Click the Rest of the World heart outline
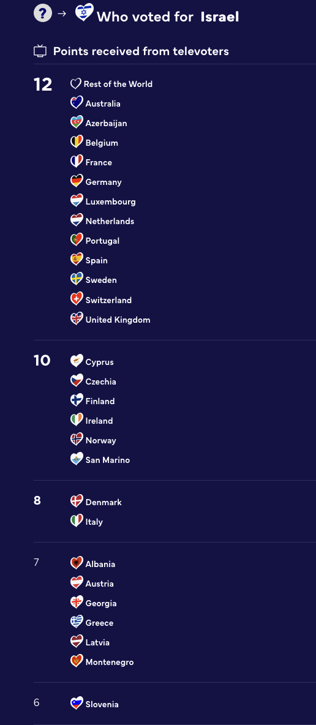This screenshot has height=725, width=316. coord(76,84)
